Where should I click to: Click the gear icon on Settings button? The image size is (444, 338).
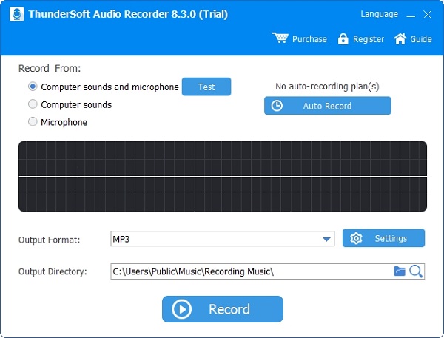[x=356, y=238]
